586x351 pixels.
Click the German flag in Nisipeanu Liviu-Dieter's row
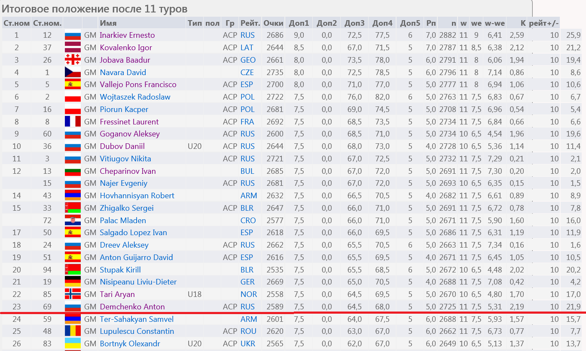click(x=73, y=282)
